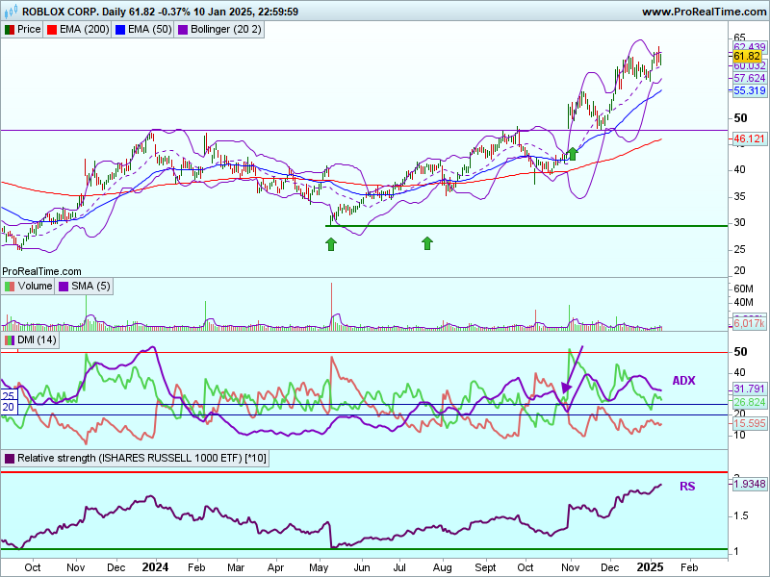Click the DMI (14) tri-color legend icon
Image resolution: width=770 pixels, height=577 pixels.
pyautogui.click(x=10, y=340)
